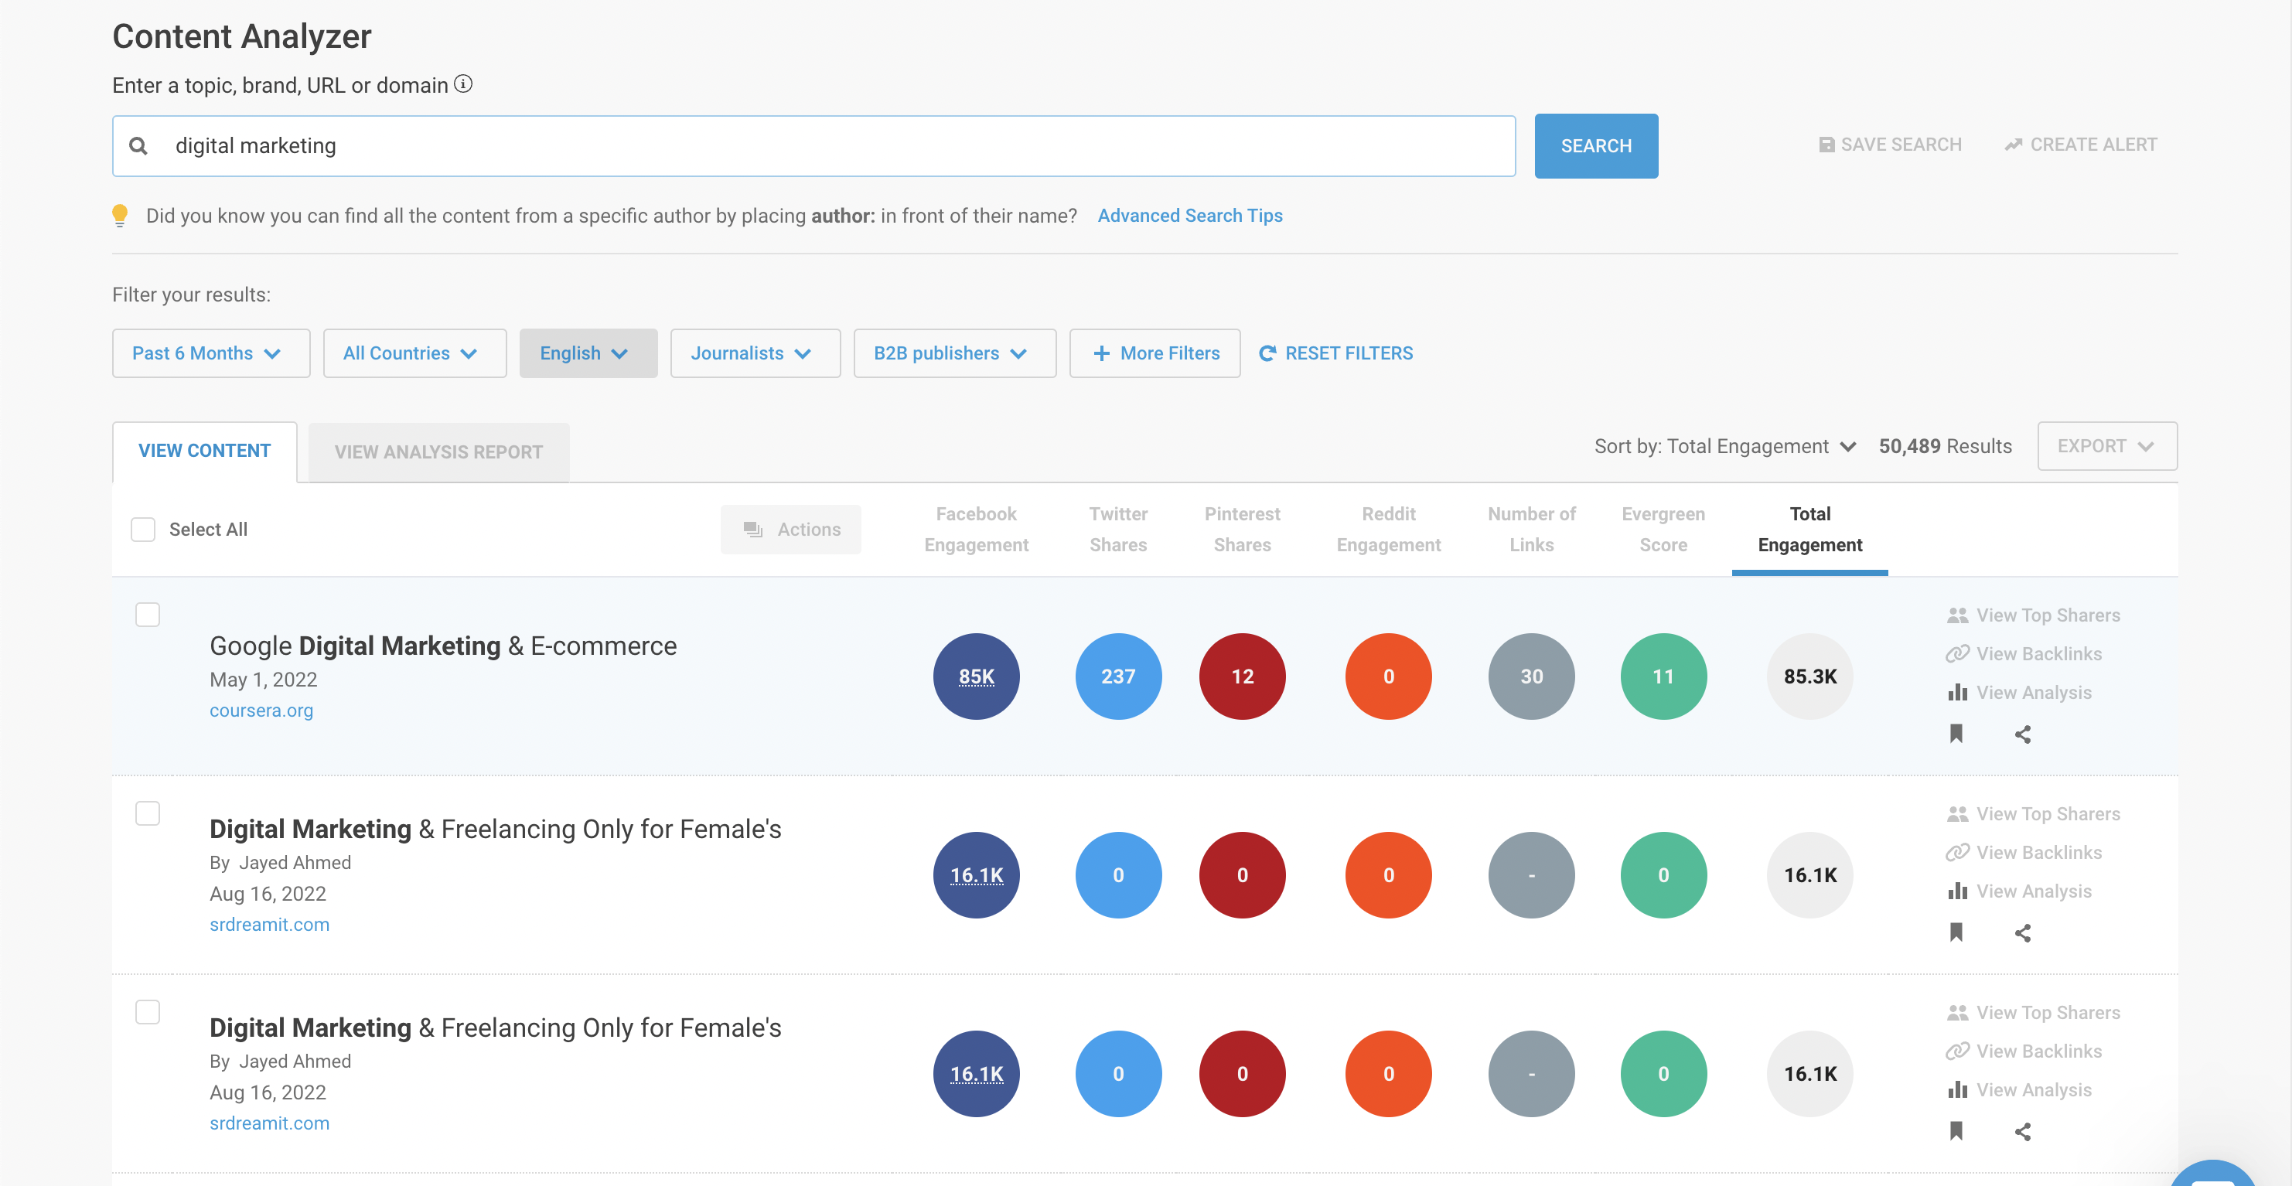This screenshot has height=1186, width=2292.
Task: Check the box for the third-row srdreamit.com result
Action: click(x=148, y=1011)
